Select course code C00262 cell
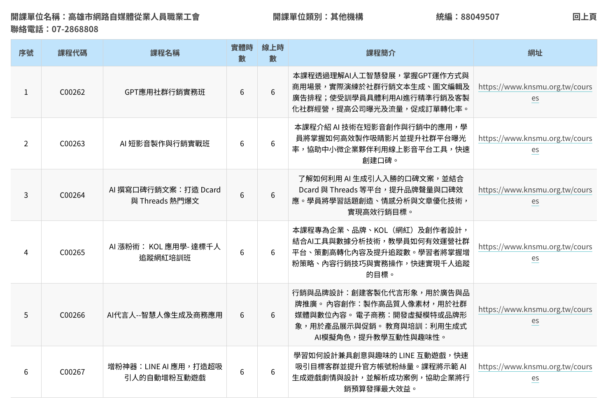615x408 pixels. tap(72, 92)
